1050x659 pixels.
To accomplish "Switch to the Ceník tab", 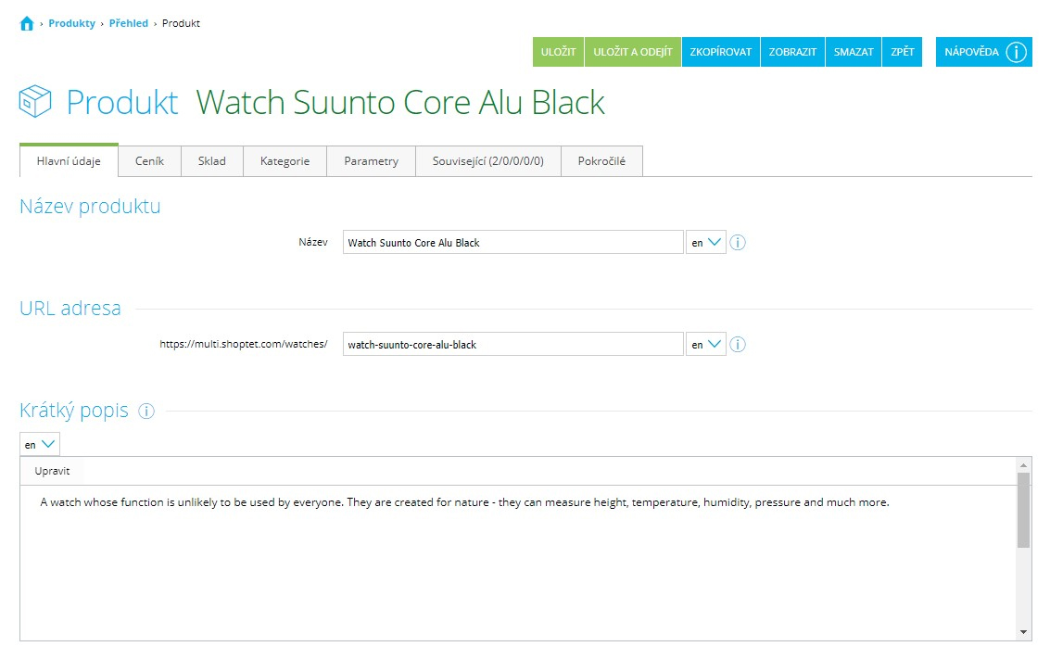I will click(149, 161).
